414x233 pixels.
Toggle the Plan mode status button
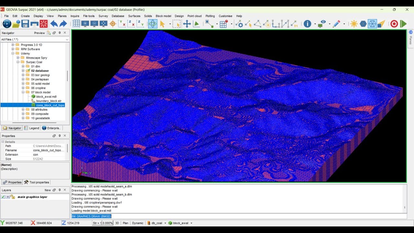[125, 223]
